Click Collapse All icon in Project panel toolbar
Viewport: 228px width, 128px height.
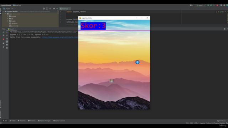pyautogui.click(x=50, y=9)
